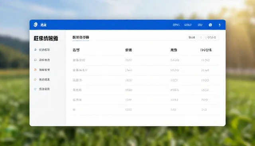Sort by the second table column header
The width and height of the screenshot is (255, 146).
(x=128, y=50)
